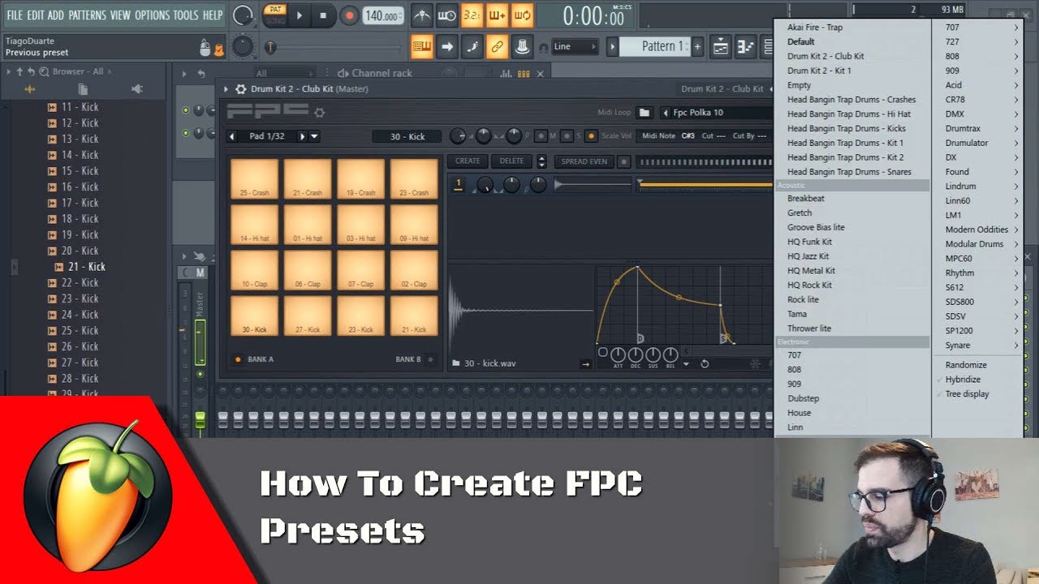Expand the Drumulator submenu

pyautogui.click(x=1015, y=144)
